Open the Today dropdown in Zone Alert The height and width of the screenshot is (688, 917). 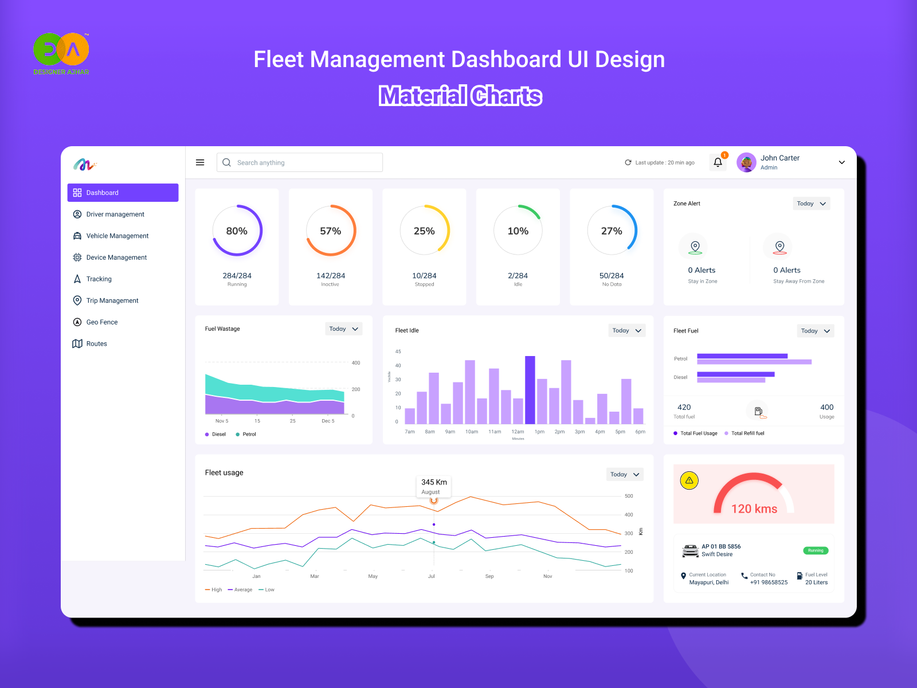[x=811, y=204]
